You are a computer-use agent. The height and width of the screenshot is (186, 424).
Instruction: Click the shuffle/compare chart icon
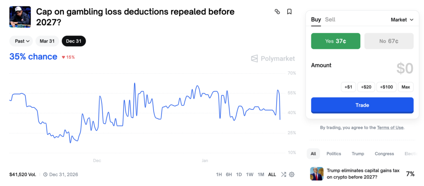(x=284, y=174)
